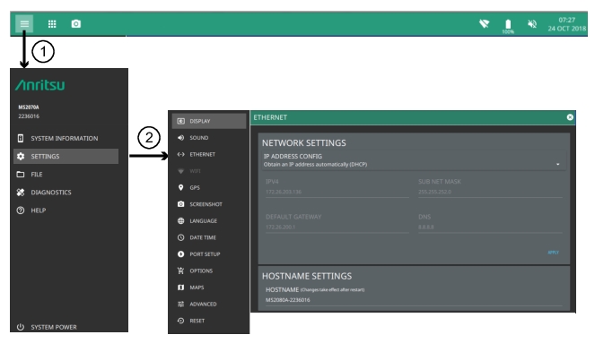Click the Hostname input field
Image resolution: width=595 pixels, height=352 pixels.
click(x=414, y=300)
